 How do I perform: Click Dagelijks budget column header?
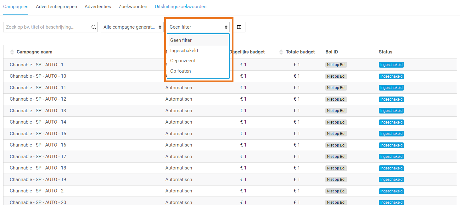click(x=247, y=52)
